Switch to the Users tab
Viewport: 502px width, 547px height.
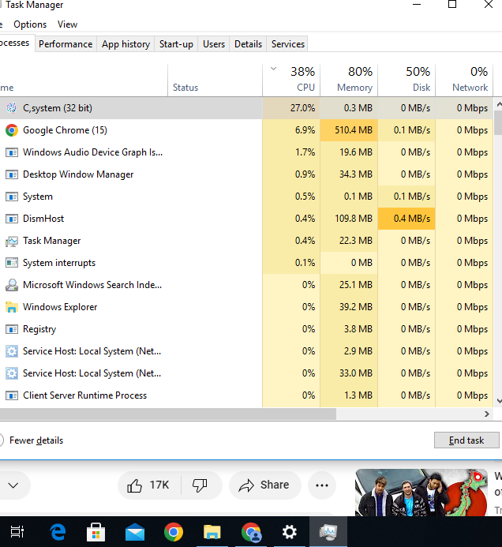tap(214, 44)
